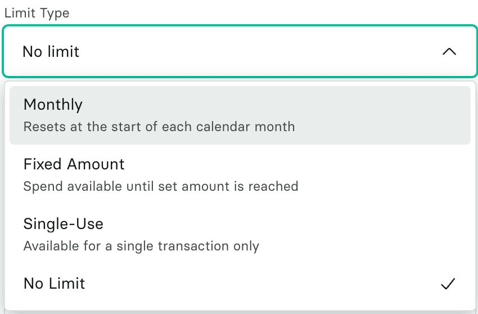Click the selected "No limit" value text
Viewport: 478px width, 314px height.
coord(51,52)
